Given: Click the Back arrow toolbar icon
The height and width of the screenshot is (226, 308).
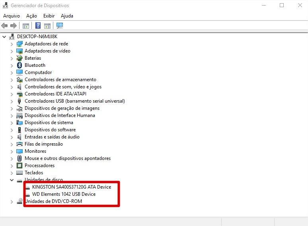Looking at the screenshot, I should 4,25.
